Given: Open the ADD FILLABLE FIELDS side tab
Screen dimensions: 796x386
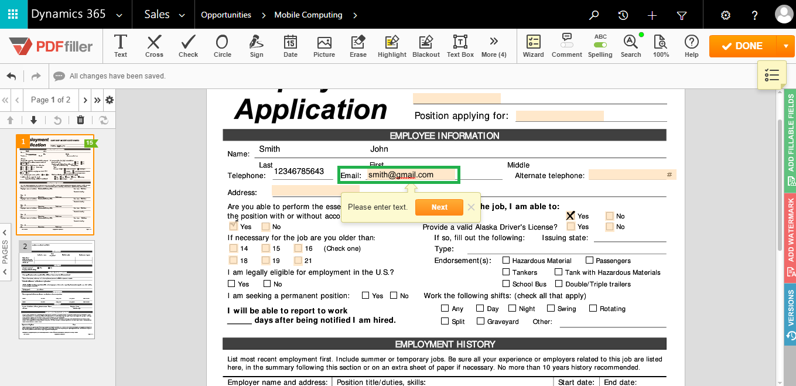Looking at the screenshot, I should tap(790, 141).
